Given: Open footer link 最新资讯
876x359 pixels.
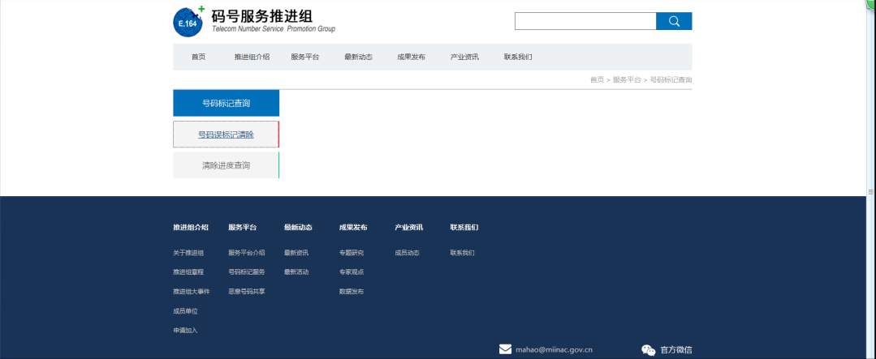Looking at the screenshot, I should point(296,253).
